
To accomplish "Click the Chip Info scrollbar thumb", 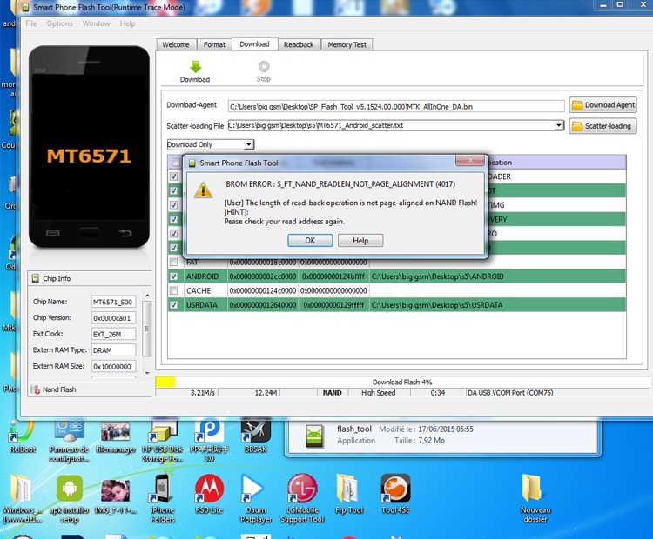I will tap(146, 329).
